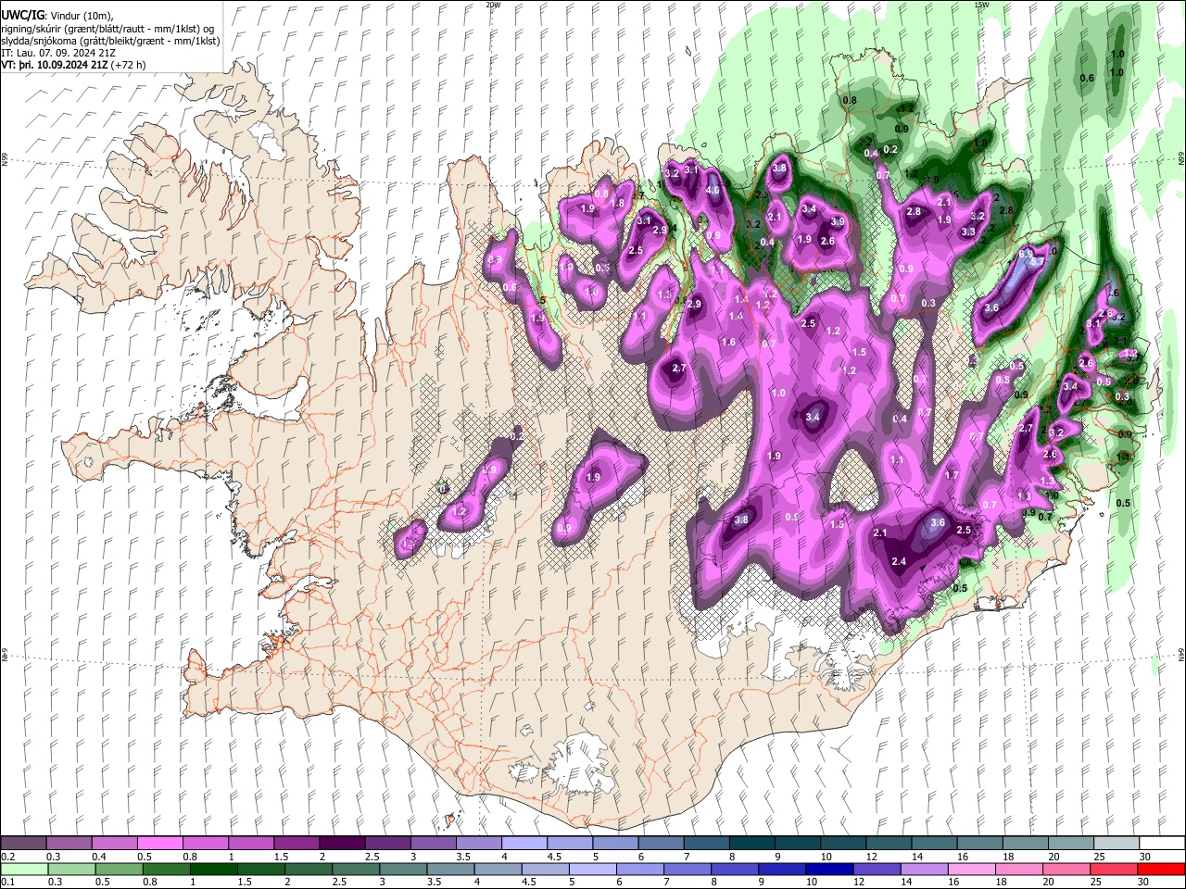This screenshot has width=1186, height=889.
Task: Choose the pale grey 25 swatch in the upper legend row
Action: tap(1116, 843)
